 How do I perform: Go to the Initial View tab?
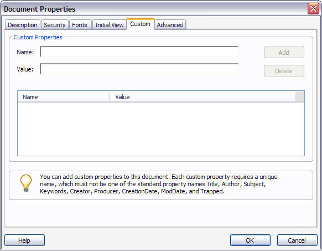(109, 25)
